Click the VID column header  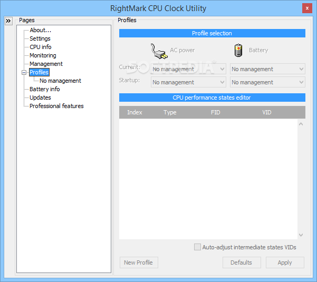point(267,112)
